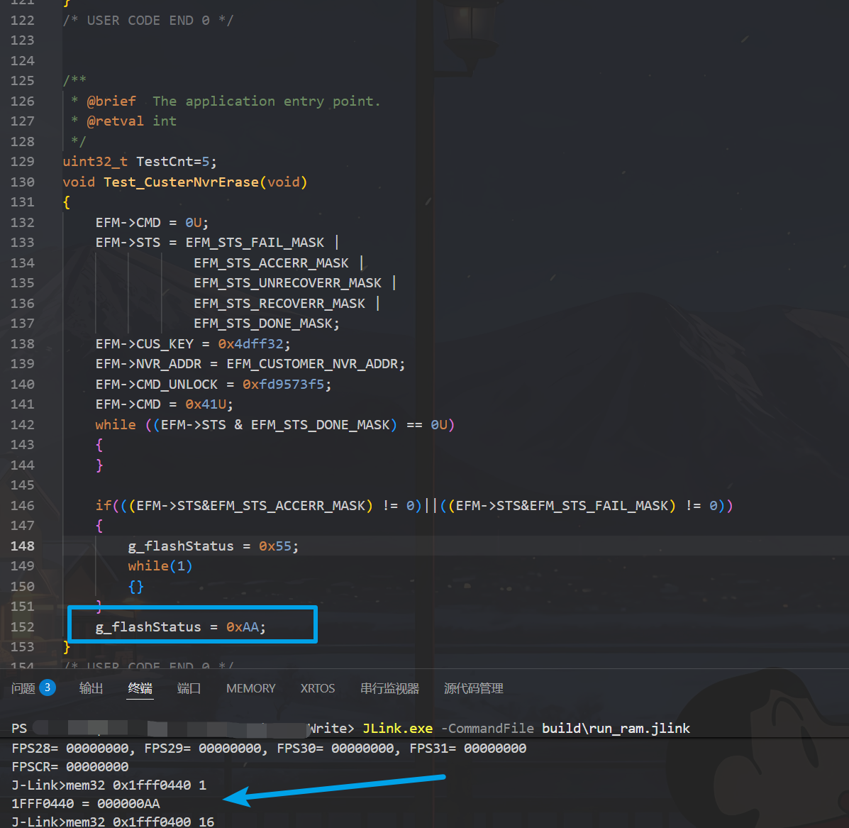Image resolution: width=849 pixels, height=828 pixels.
Task: Open the 问题 problems tab
Action: point(23,688)
